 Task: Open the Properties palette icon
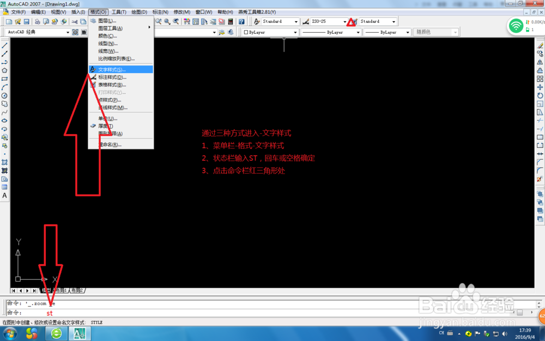(x=187, y=22)
